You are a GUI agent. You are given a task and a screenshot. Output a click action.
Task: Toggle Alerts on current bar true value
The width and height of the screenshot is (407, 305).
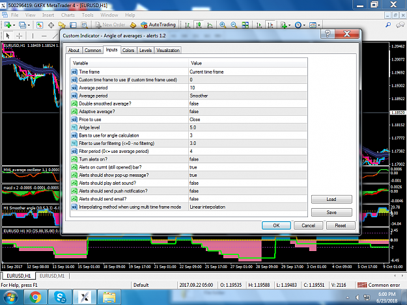[248, 167]
